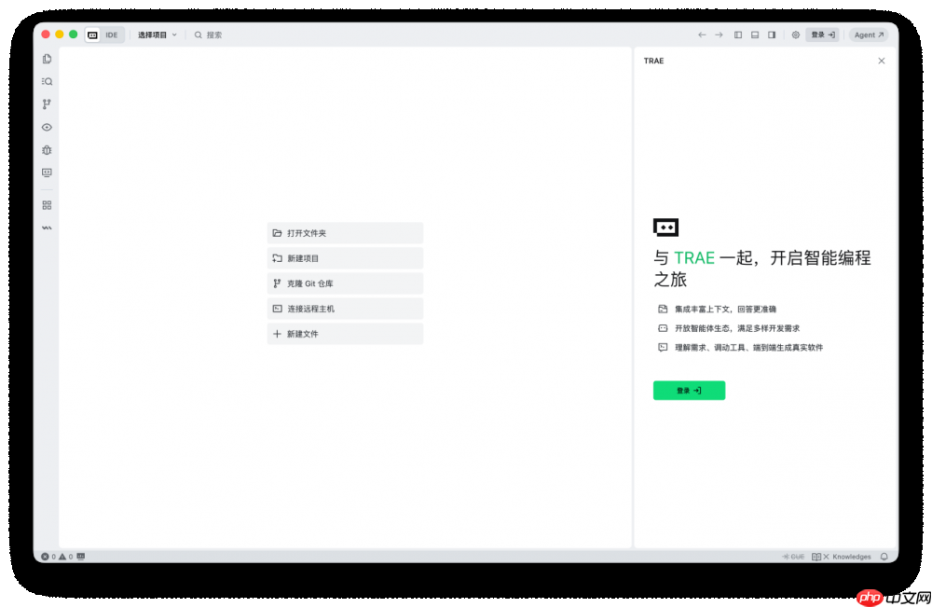Click the eye preview icon in sidebar

point(47,127)
